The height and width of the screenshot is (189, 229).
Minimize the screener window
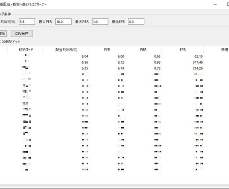pos(215,4)
